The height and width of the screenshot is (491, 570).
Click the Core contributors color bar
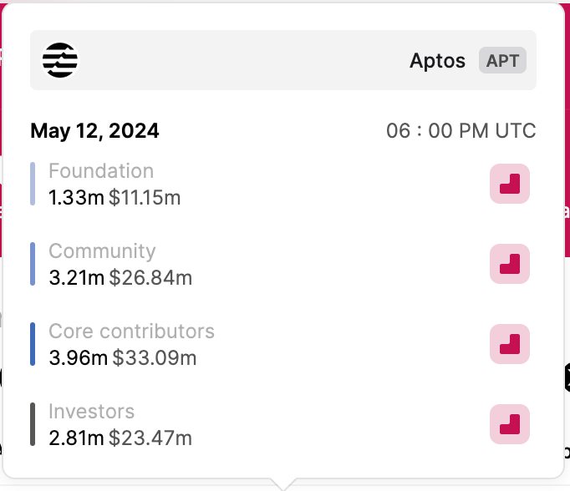(33, 344)
